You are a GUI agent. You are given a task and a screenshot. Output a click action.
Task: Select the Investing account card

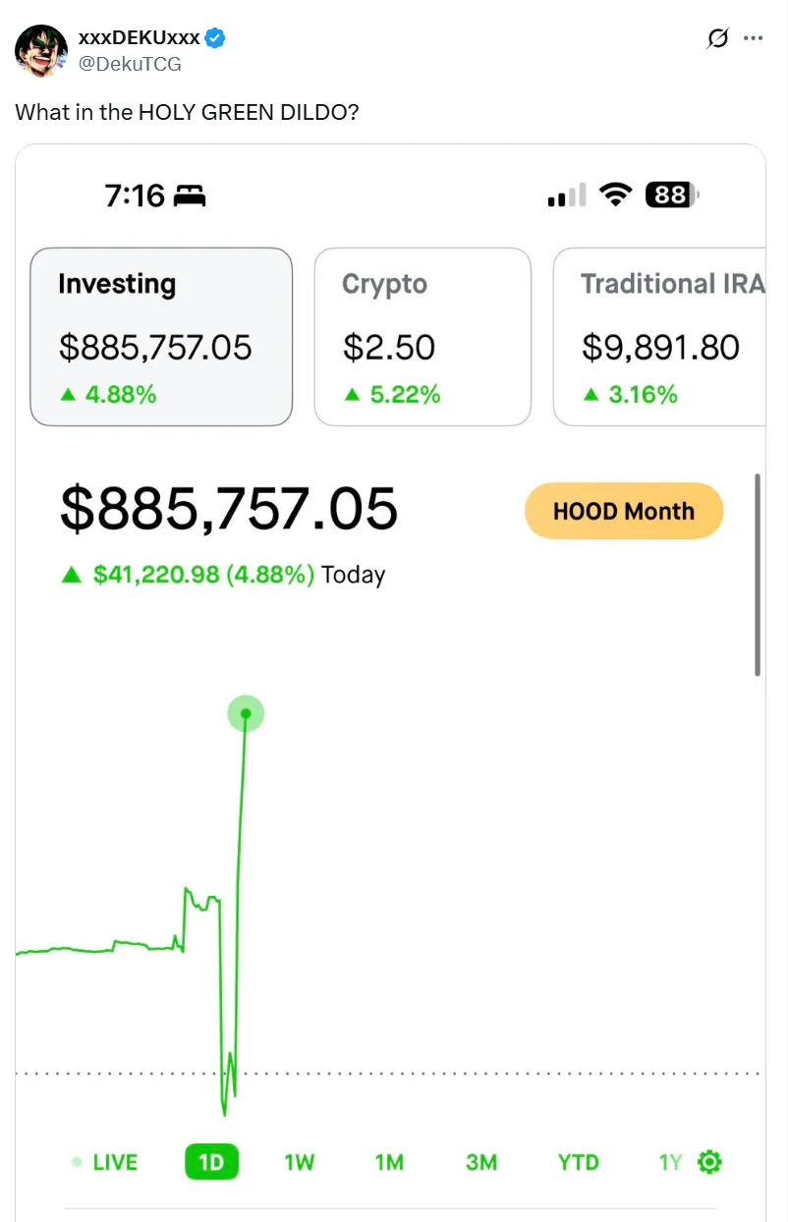tap(161, 336)
